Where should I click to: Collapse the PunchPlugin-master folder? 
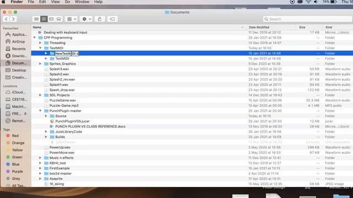40,111
